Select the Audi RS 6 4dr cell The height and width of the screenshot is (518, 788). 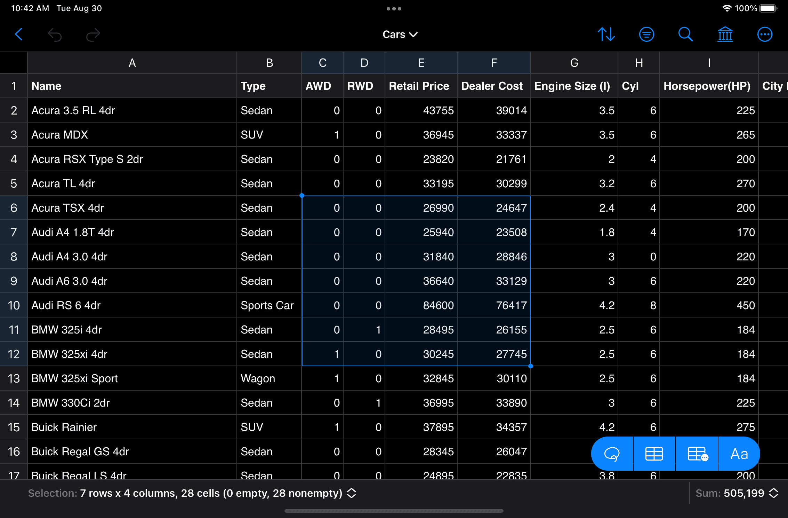(132, 305)
